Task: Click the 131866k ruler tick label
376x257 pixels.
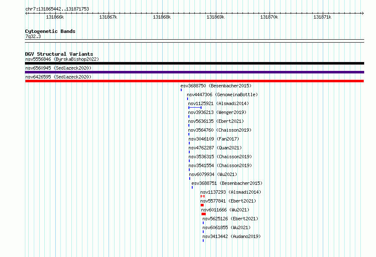Action: point(55,17)
